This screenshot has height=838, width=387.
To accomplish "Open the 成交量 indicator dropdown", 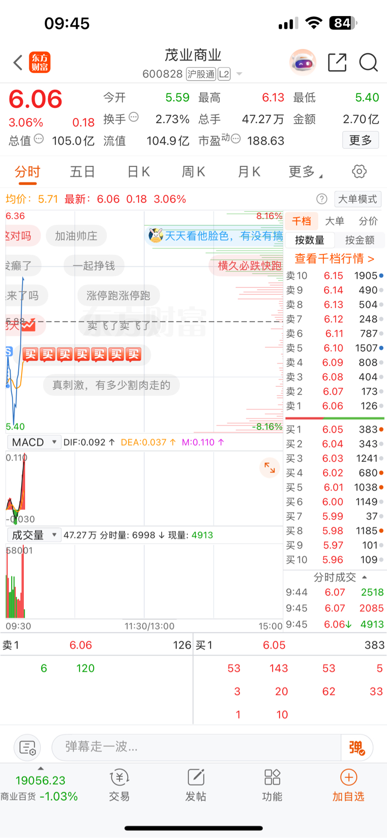I will (34, 535).
